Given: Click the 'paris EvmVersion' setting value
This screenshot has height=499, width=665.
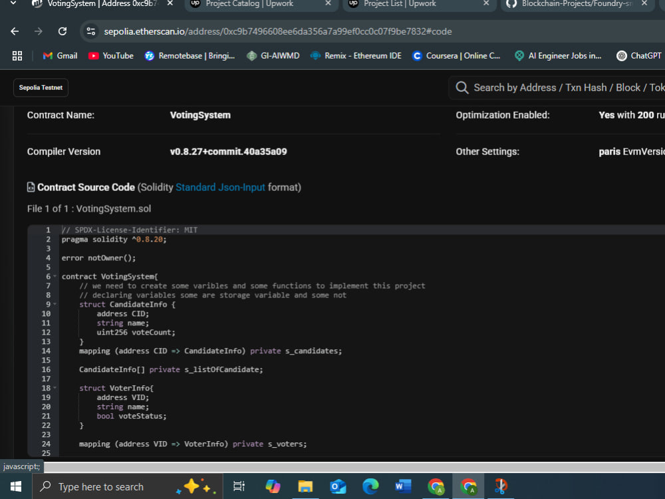Looking at the screenshot, I should coord(632,152).
